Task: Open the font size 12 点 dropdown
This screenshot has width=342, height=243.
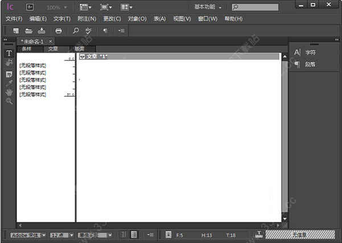Action: [60, 234]
